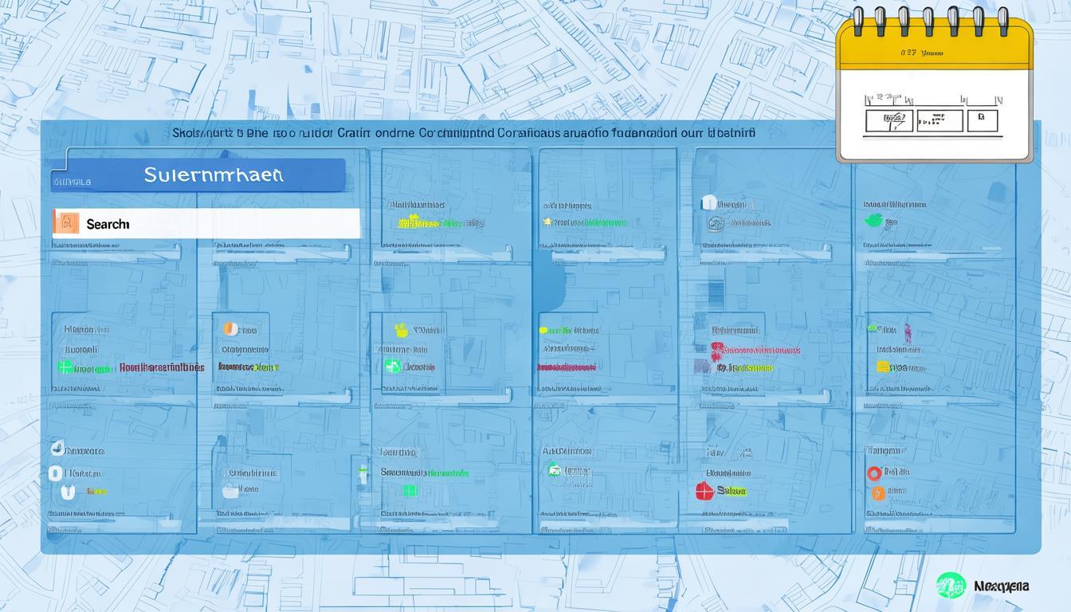Image resolution: width=1071 pixels, height=612 pixels.
Task: Click the outlined grid icon below the white cube
Action: coord(715,224)
